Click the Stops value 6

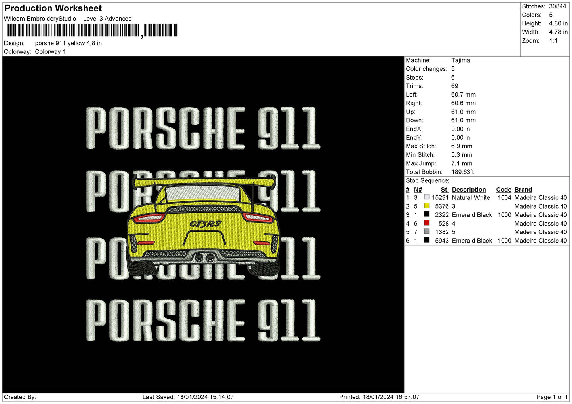coord(453,78)
